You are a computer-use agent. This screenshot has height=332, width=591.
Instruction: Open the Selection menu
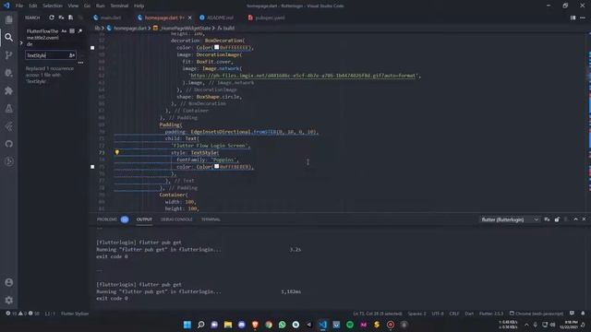pyautogui.click(x=53, y=6)
